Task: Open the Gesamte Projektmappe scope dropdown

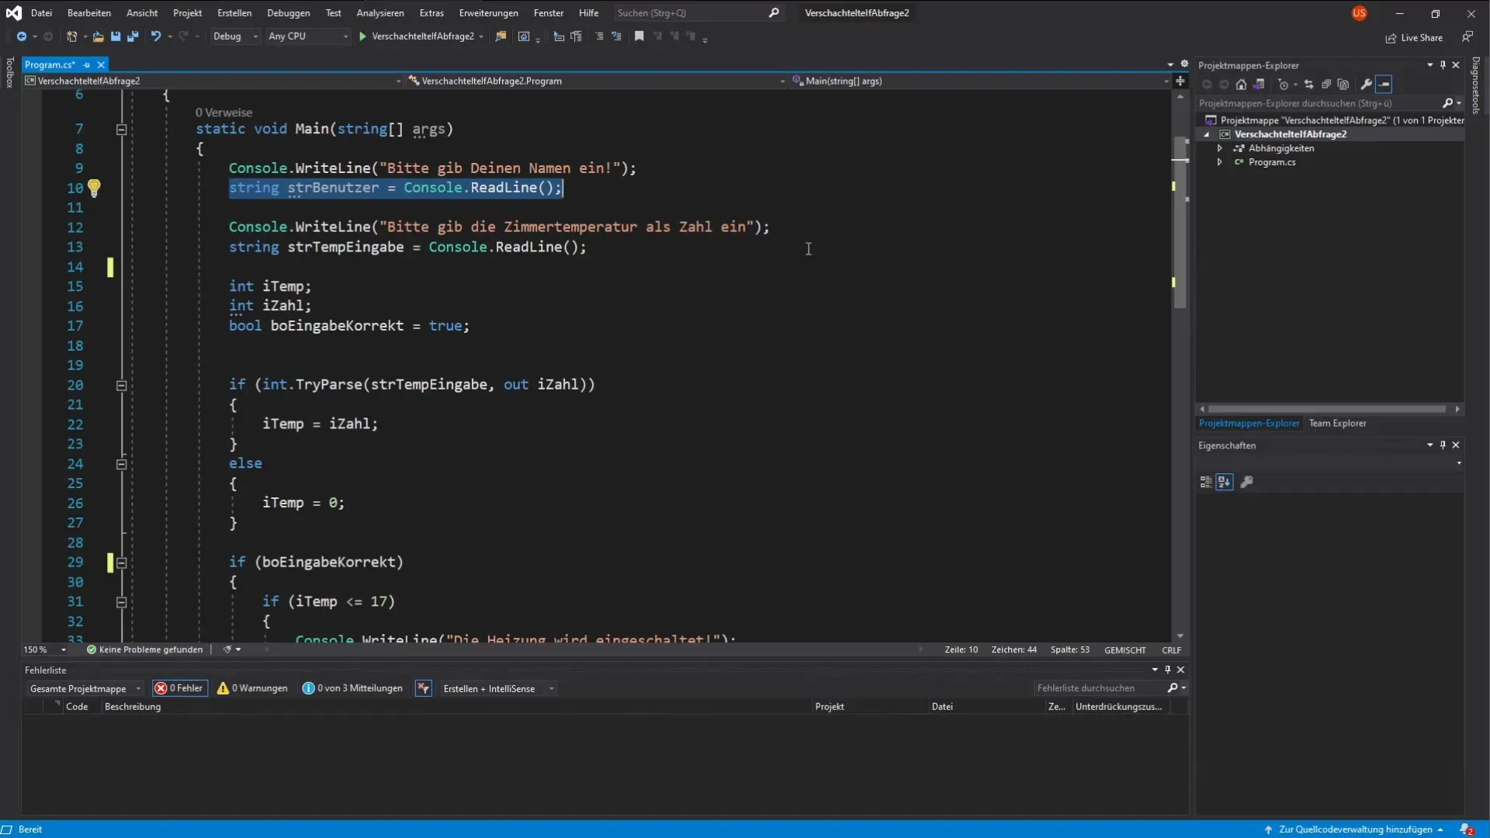Action: [x=85, y=688]
